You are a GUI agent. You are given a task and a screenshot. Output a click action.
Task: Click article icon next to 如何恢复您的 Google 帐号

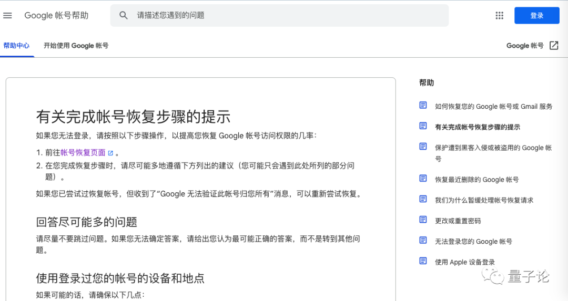coord(423,105)
